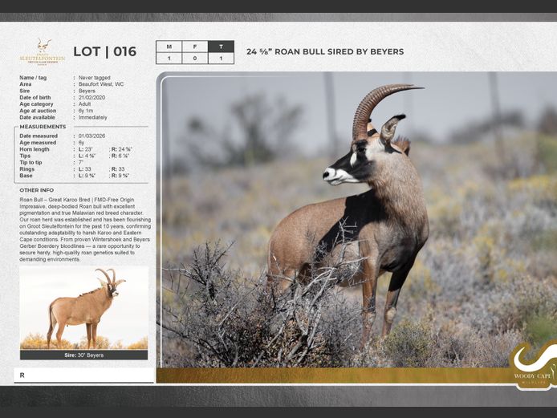This screenshot has width=557, height=418.
Task: Click the date of birth "21/02/2020"
Action: [x=91, y=97]
